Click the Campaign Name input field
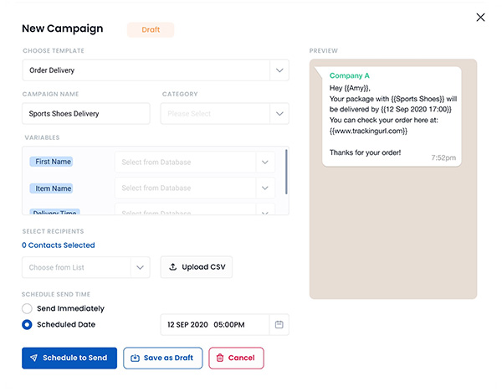This screenshot has height=392, width=502. click(86, 113)
